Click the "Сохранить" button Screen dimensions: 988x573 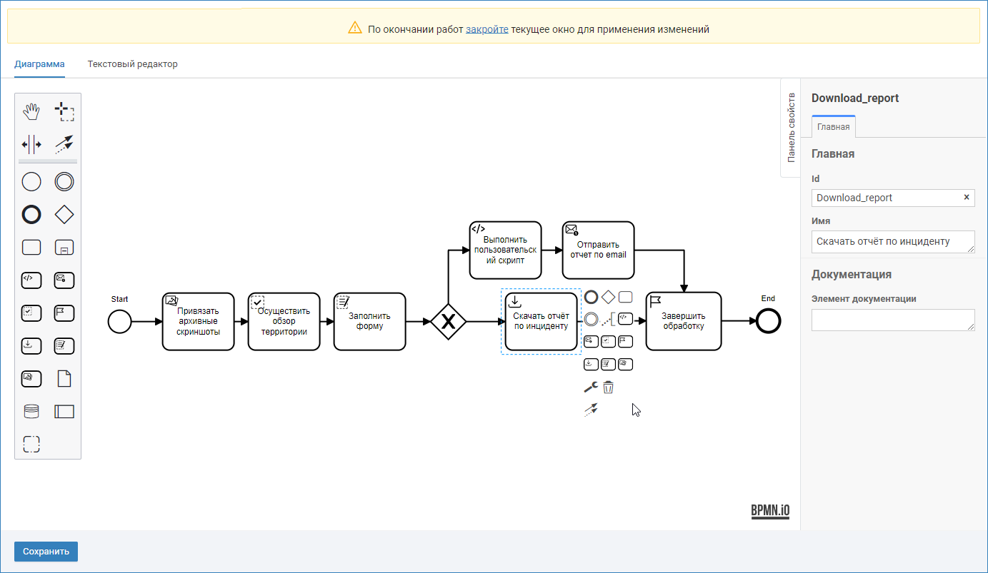46,552
